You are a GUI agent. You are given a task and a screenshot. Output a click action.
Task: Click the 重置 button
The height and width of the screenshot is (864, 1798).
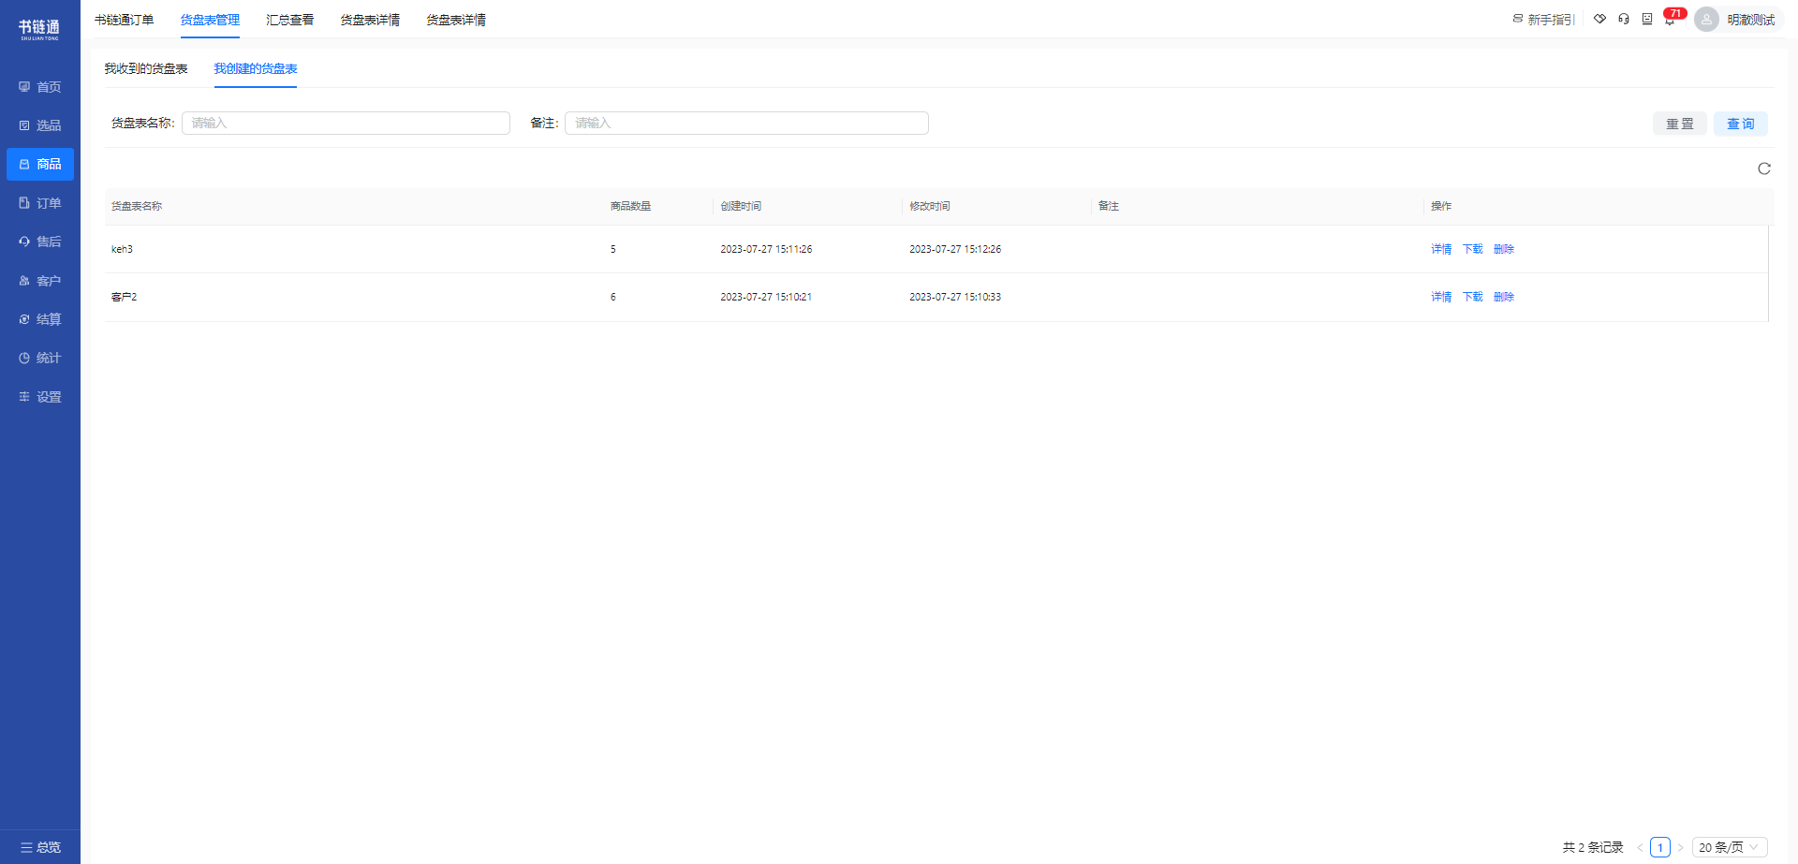point(1680,124)
